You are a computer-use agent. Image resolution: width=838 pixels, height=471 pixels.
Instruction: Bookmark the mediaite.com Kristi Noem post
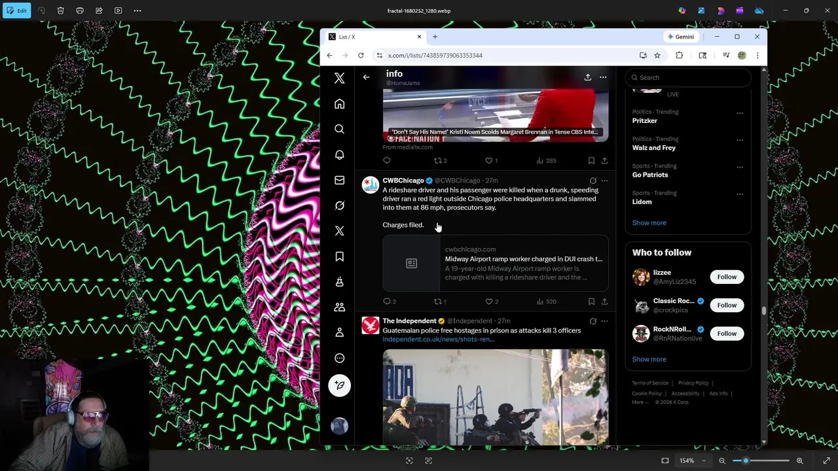click(x=591, y=160)
